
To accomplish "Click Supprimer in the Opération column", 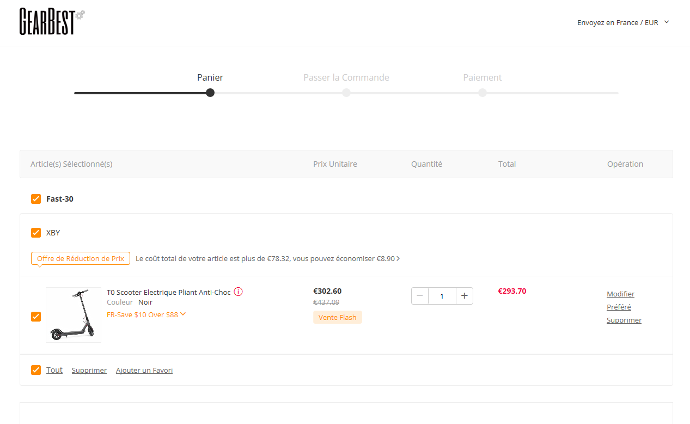I will [x=624, y=320].
